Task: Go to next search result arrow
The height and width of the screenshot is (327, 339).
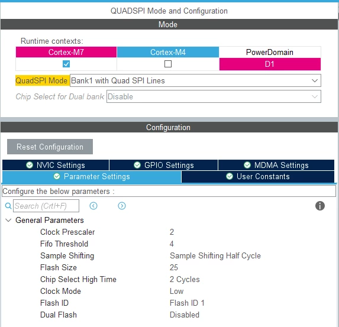Action: pyautogui.click(x=122, y=206)
